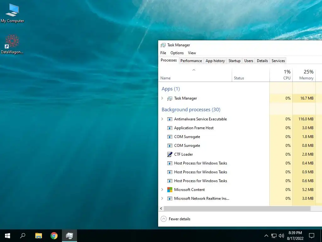This screenshot has width=322, height=242.
Task: Sort by the Status column header
Action: coord(251,75)
